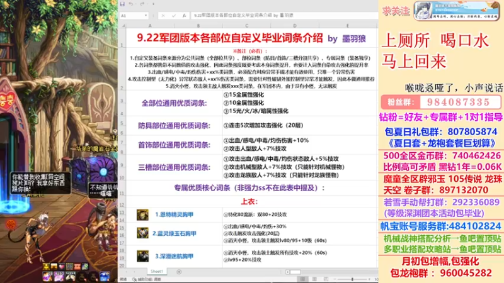Click the zoom in plus button
Viewport: 504px width, 283px height.
(369, 279)
